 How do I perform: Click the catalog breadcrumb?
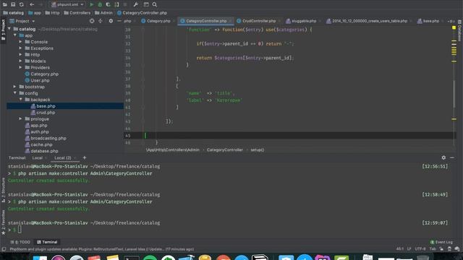point(13,13)
